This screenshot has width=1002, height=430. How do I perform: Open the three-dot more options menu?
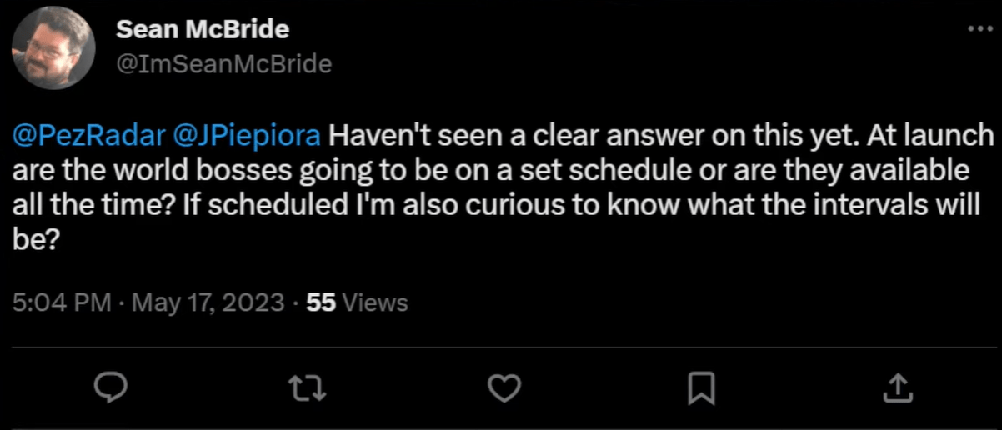(x=974, y=28)
